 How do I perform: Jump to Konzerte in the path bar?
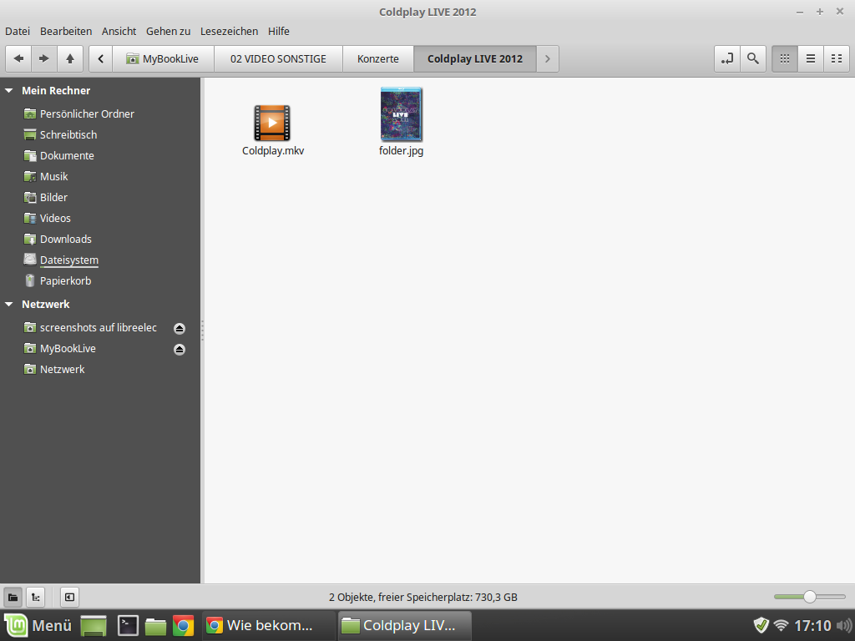pos(378,59)
